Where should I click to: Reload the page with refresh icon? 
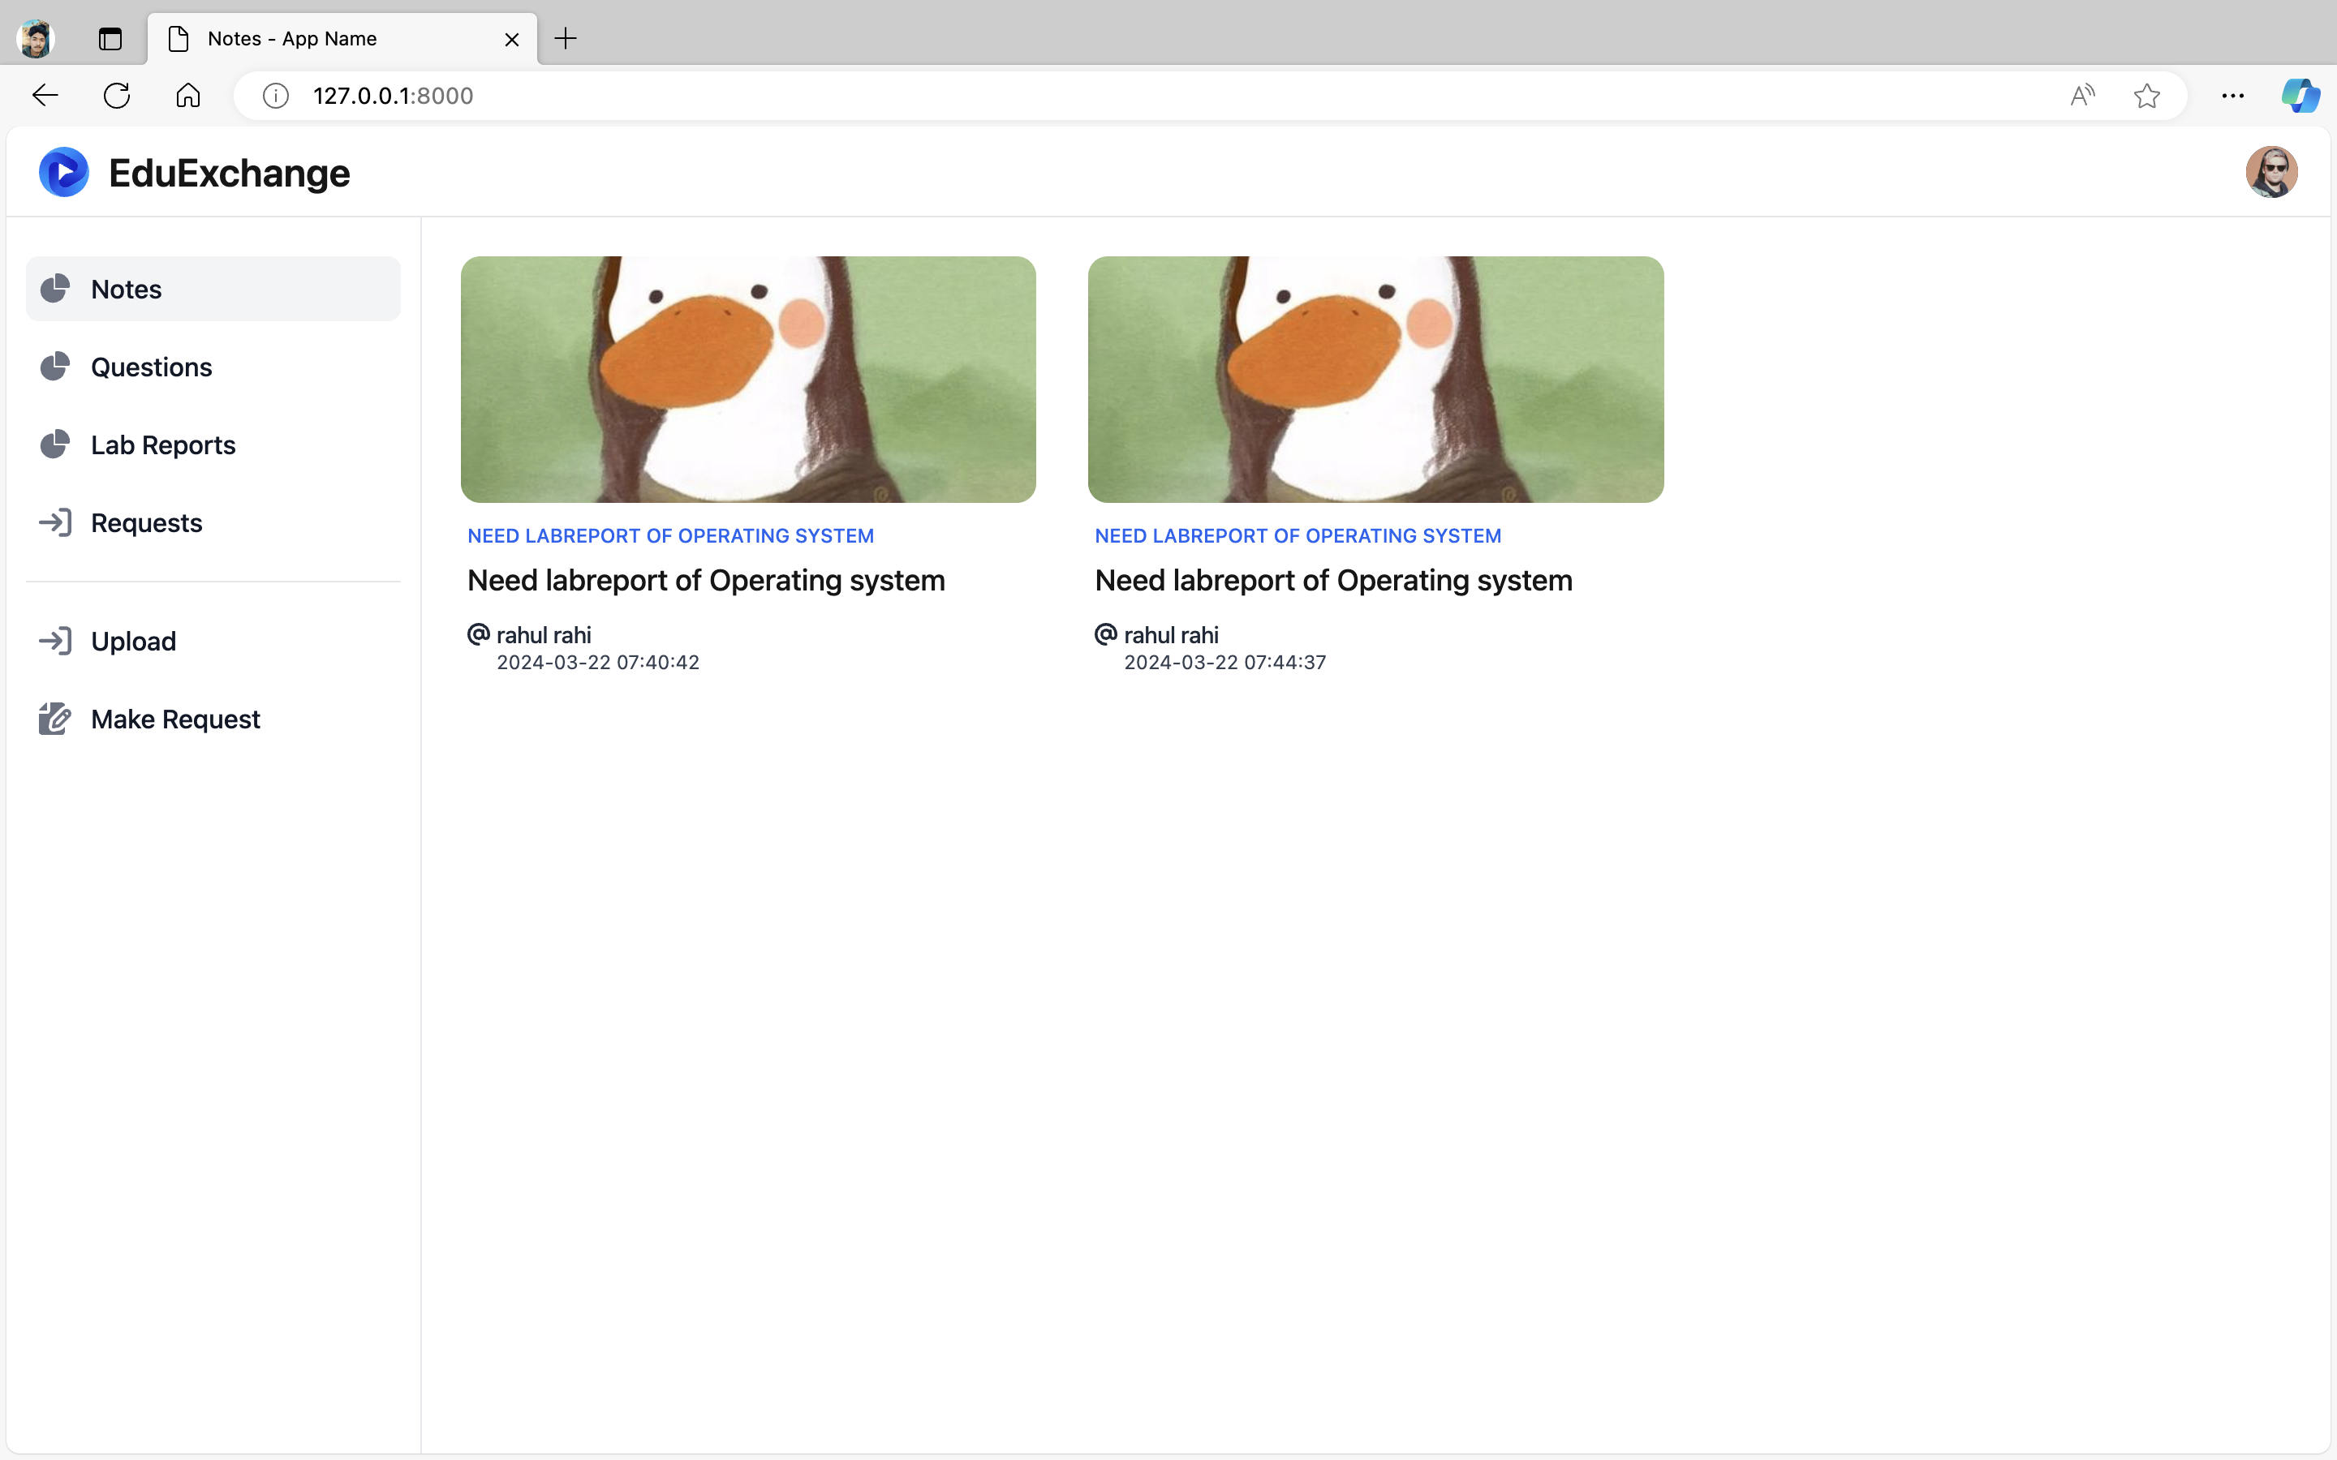(x=117, y=96)
